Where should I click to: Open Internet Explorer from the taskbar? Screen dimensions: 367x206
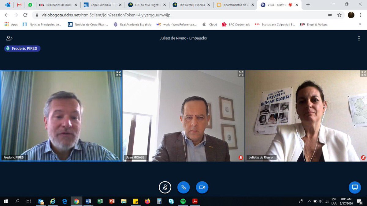click(53, 201)
